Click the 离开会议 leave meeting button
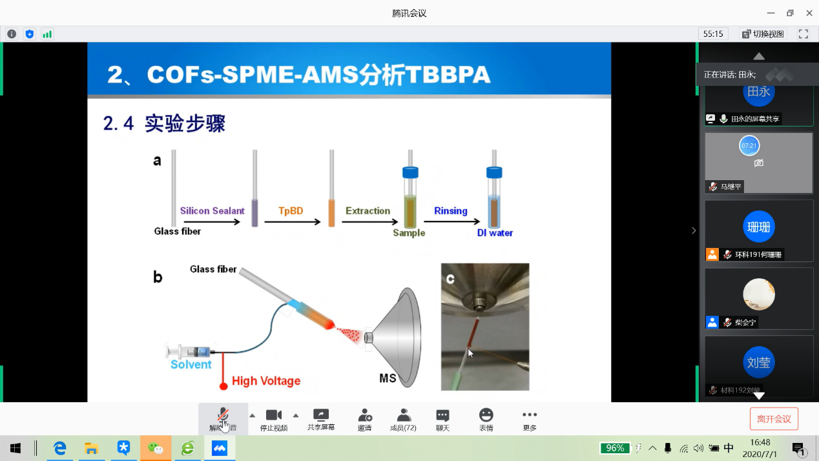This screenshot has height=461, width=819. tap(774, 419)
